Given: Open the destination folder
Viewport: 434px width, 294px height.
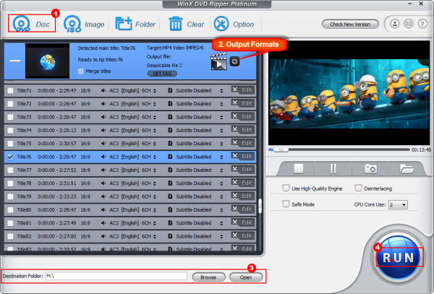Looking at the screenshot, I should pyautogui.click(x=246, y=277).
